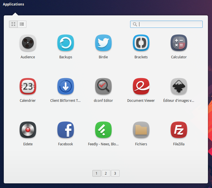Click the "Feedly - News, Blo..." label text

(103, 144)
